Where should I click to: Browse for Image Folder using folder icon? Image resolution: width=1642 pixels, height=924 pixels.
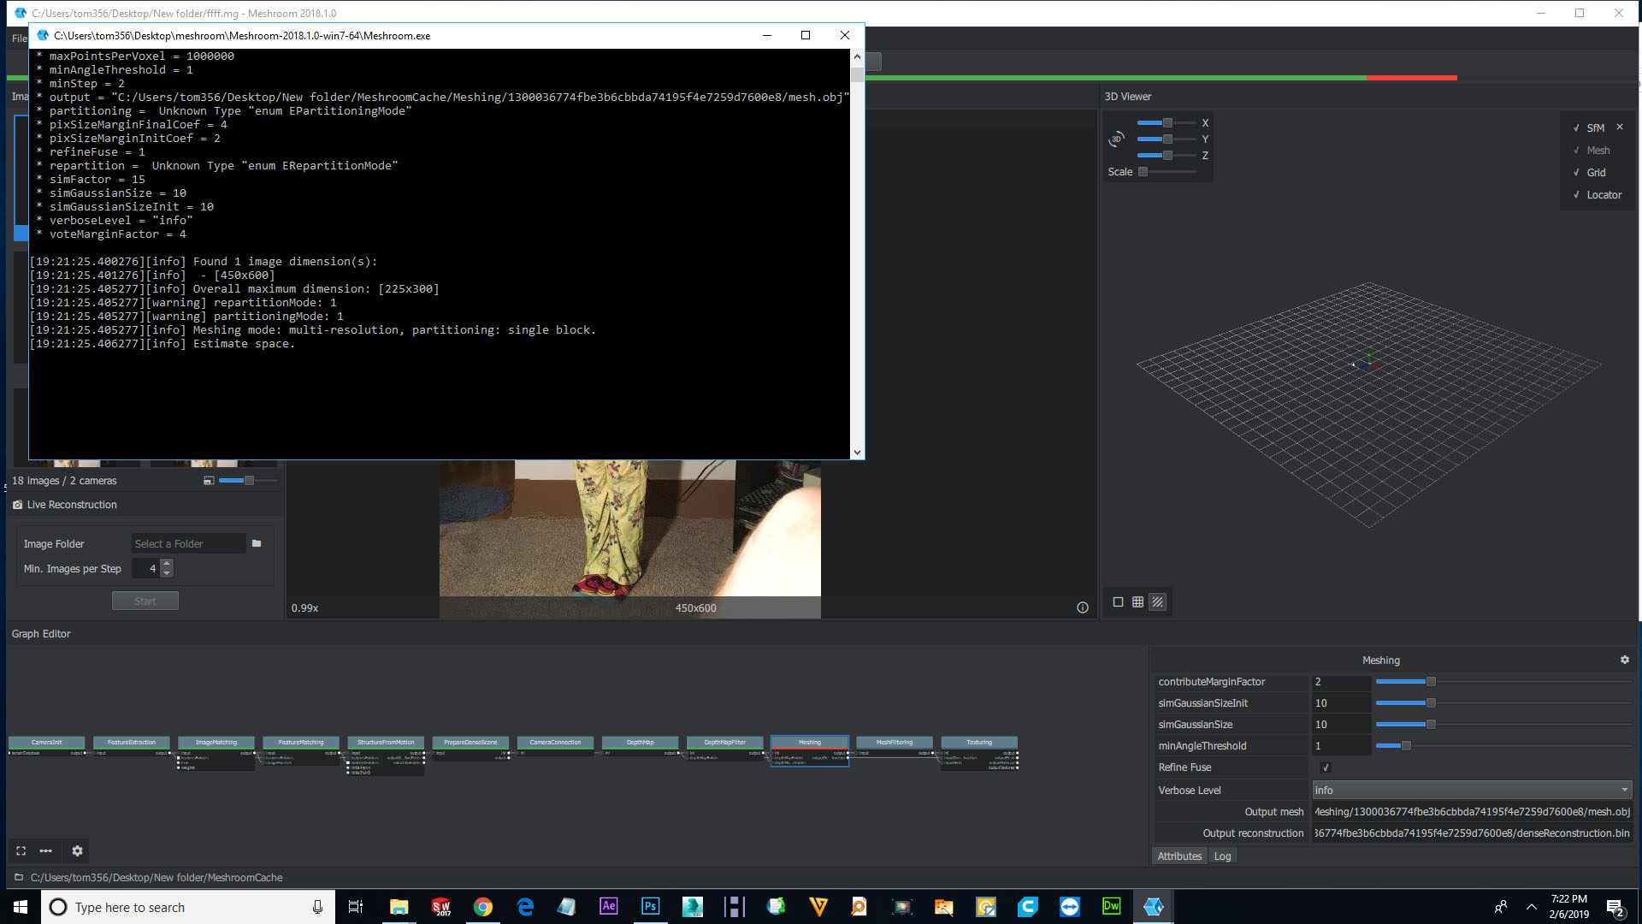[x=257, y=543]
